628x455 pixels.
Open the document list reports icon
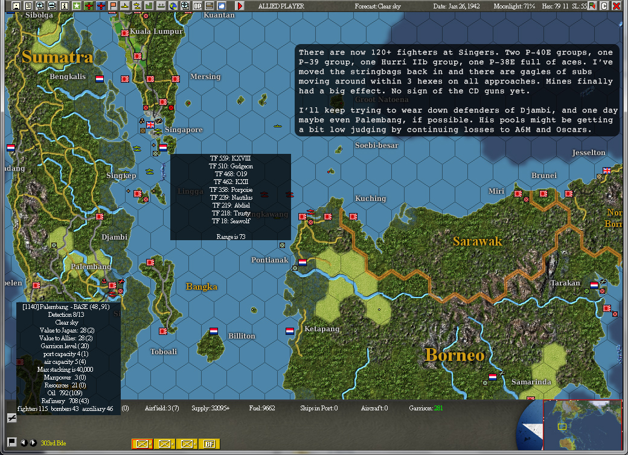point(28,5)
